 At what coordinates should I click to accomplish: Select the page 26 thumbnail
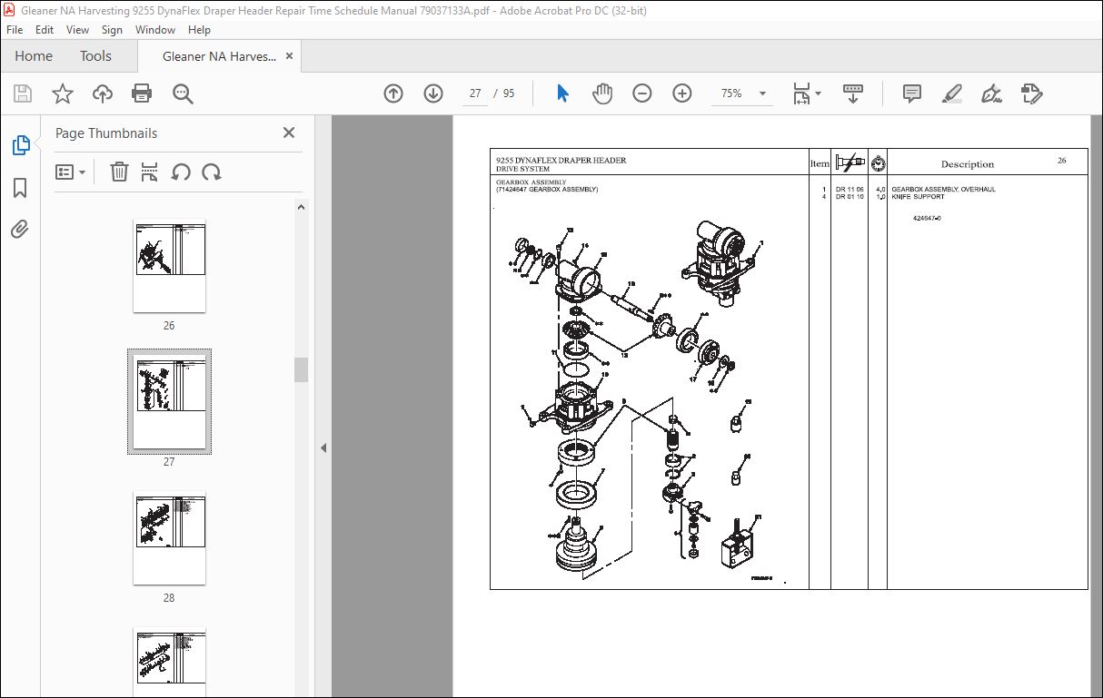[170, 266]
